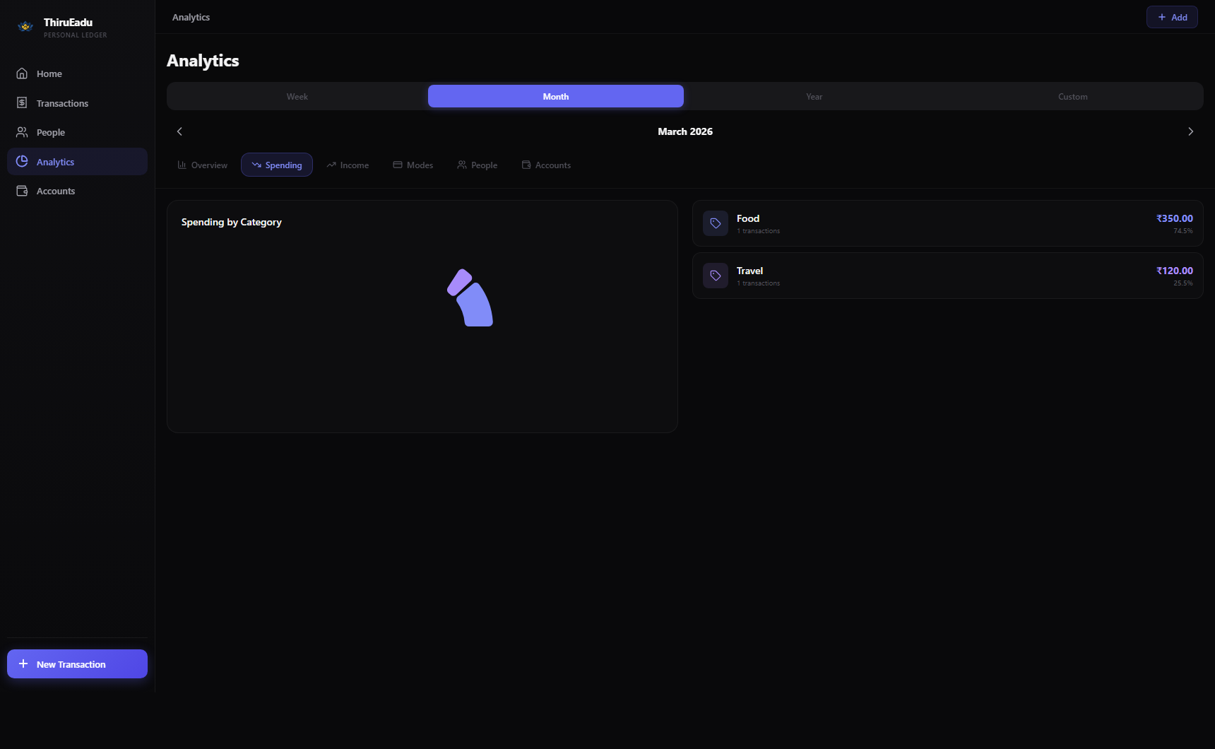The height and width of the screenshot is (749, 1215).
Task: Open the Modes analytics tab
Action: 413,165
